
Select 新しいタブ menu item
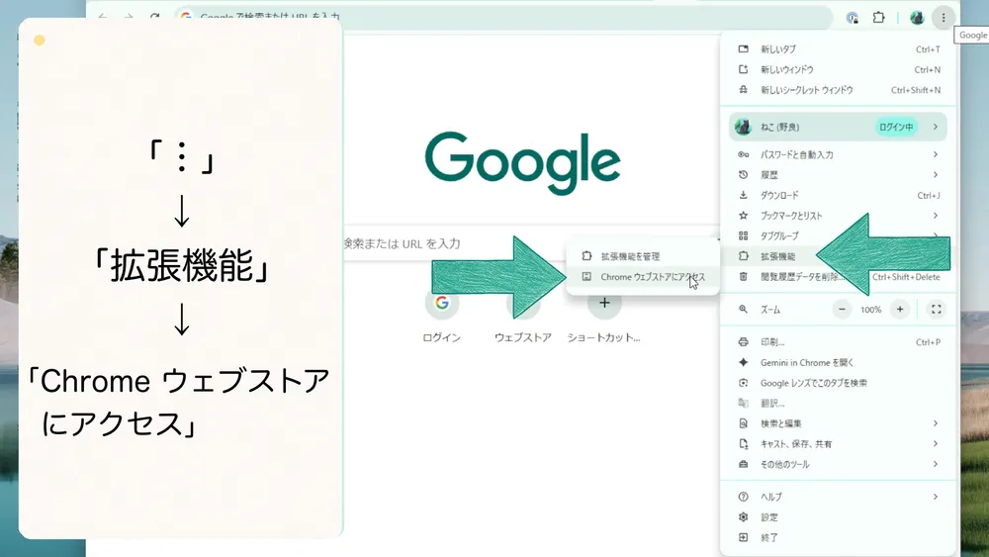[838, 48]
